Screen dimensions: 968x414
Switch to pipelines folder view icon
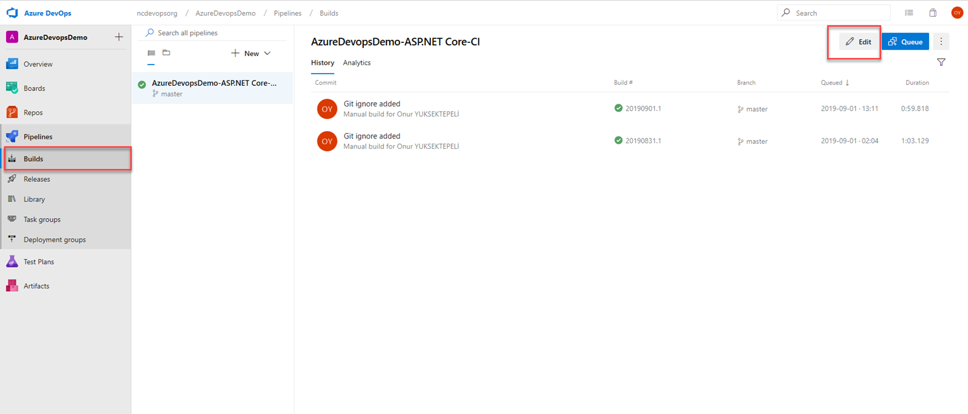[x=166, y=53]
